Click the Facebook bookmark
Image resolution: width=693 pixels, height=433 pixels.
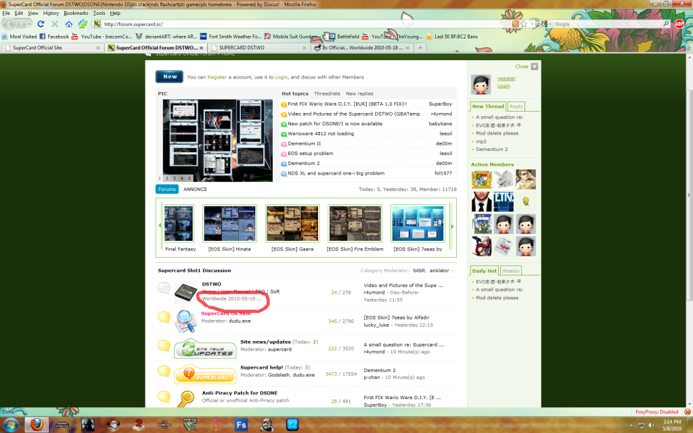point(54,37)
